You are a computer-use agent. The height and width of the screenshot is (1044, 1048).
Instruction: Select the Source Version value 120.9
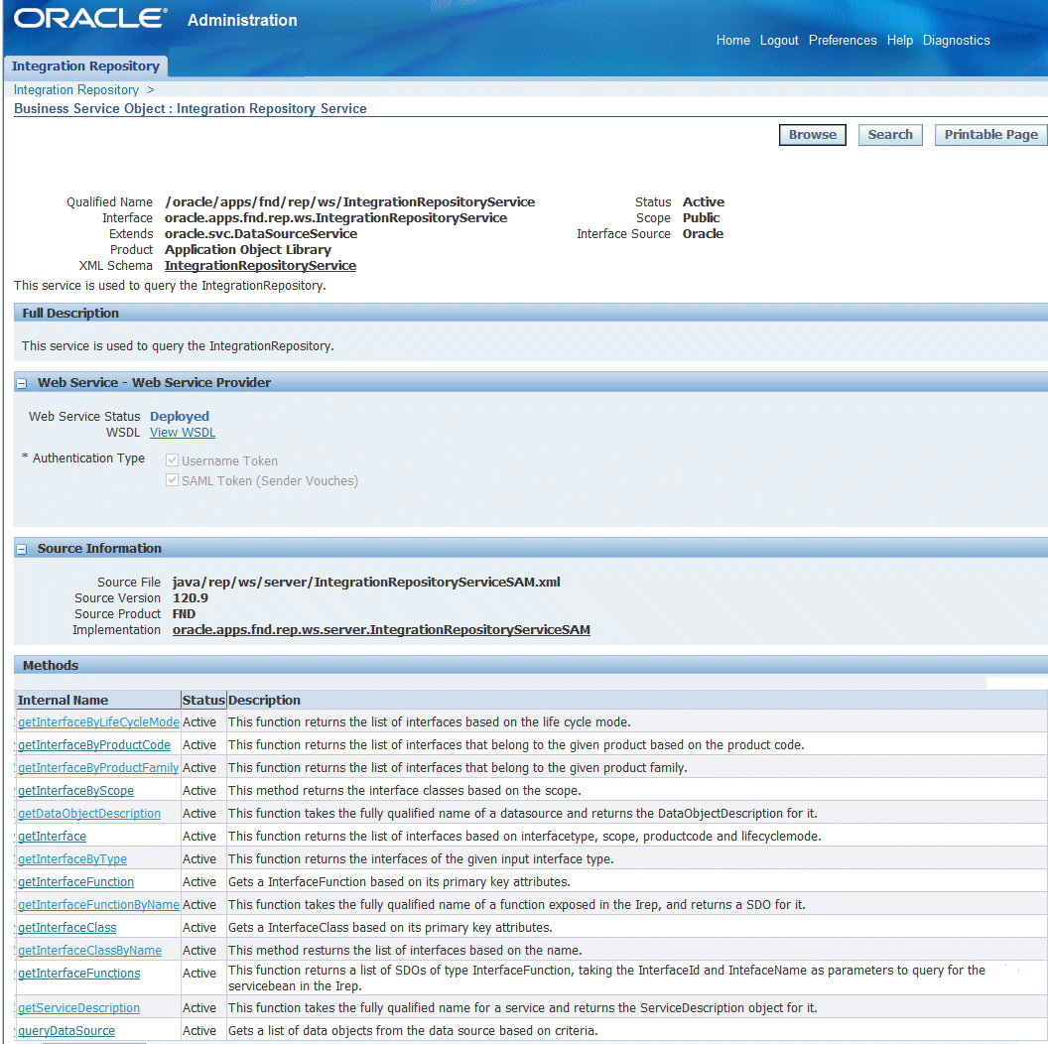click(190, 597)
